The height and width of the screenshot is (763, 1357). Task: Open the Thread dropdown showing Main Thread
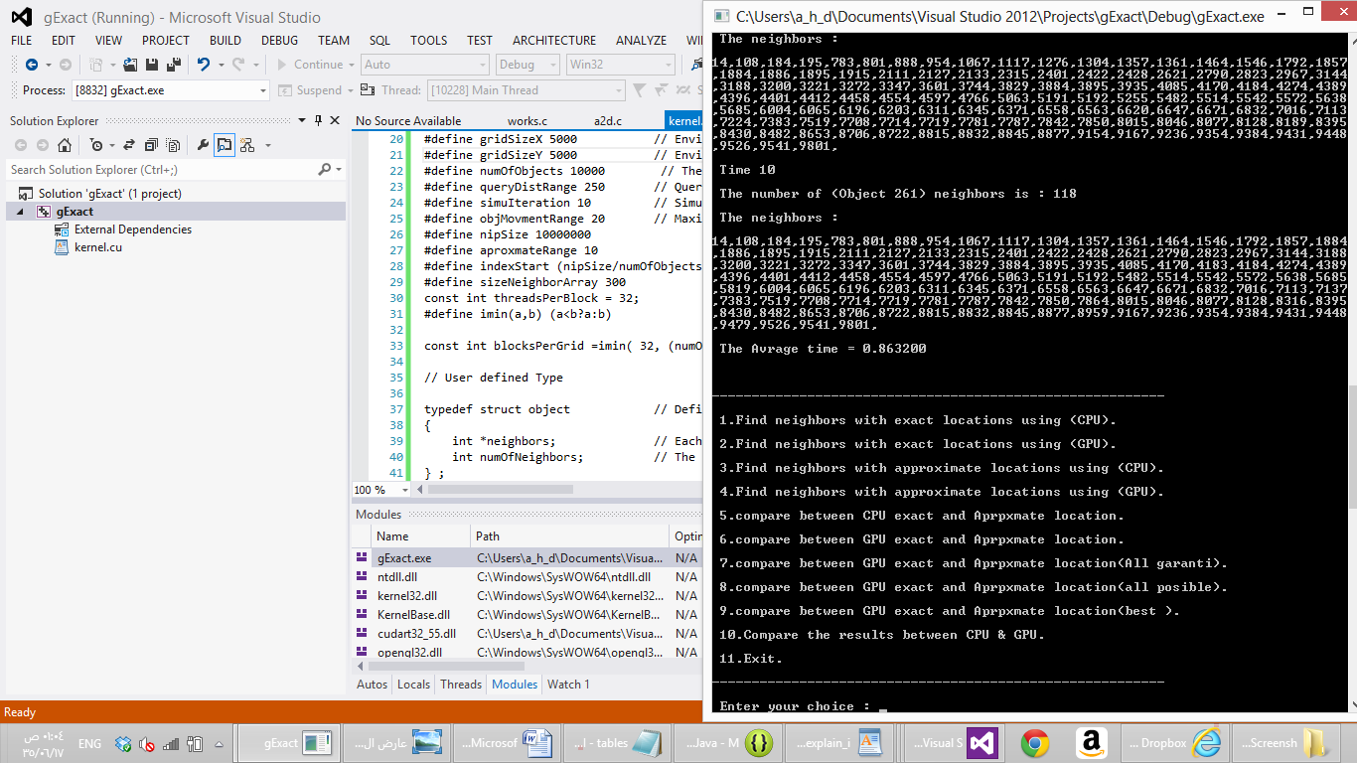click(x=526, y=90)
